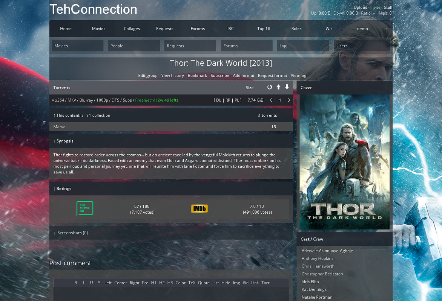Open Wiki in the main menu
Viewport: 442px width, 301px height.
(x=330, y=29)
